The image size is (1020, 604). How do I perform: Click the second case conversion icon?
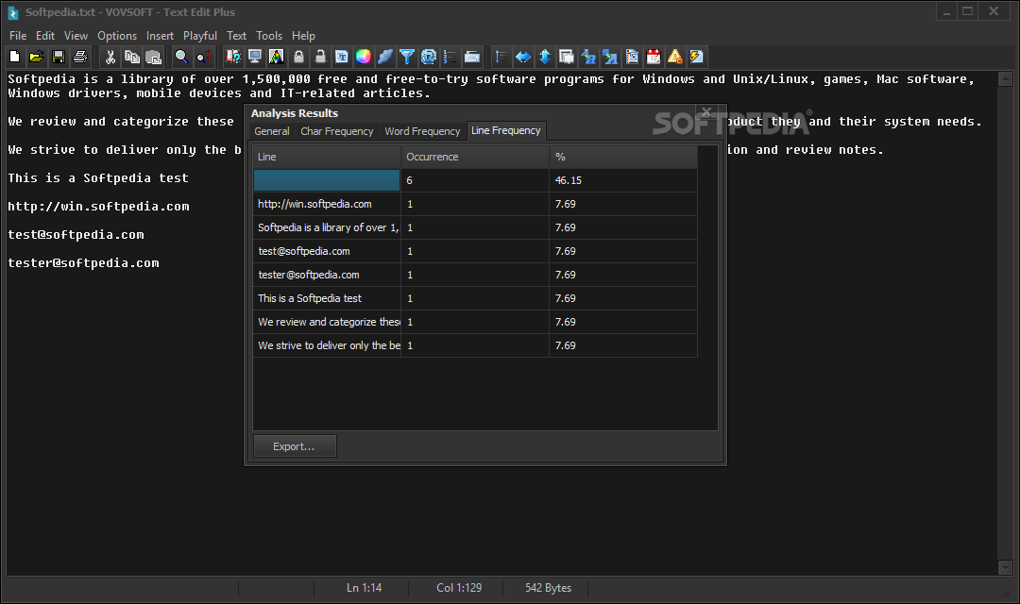coord(610,58)
